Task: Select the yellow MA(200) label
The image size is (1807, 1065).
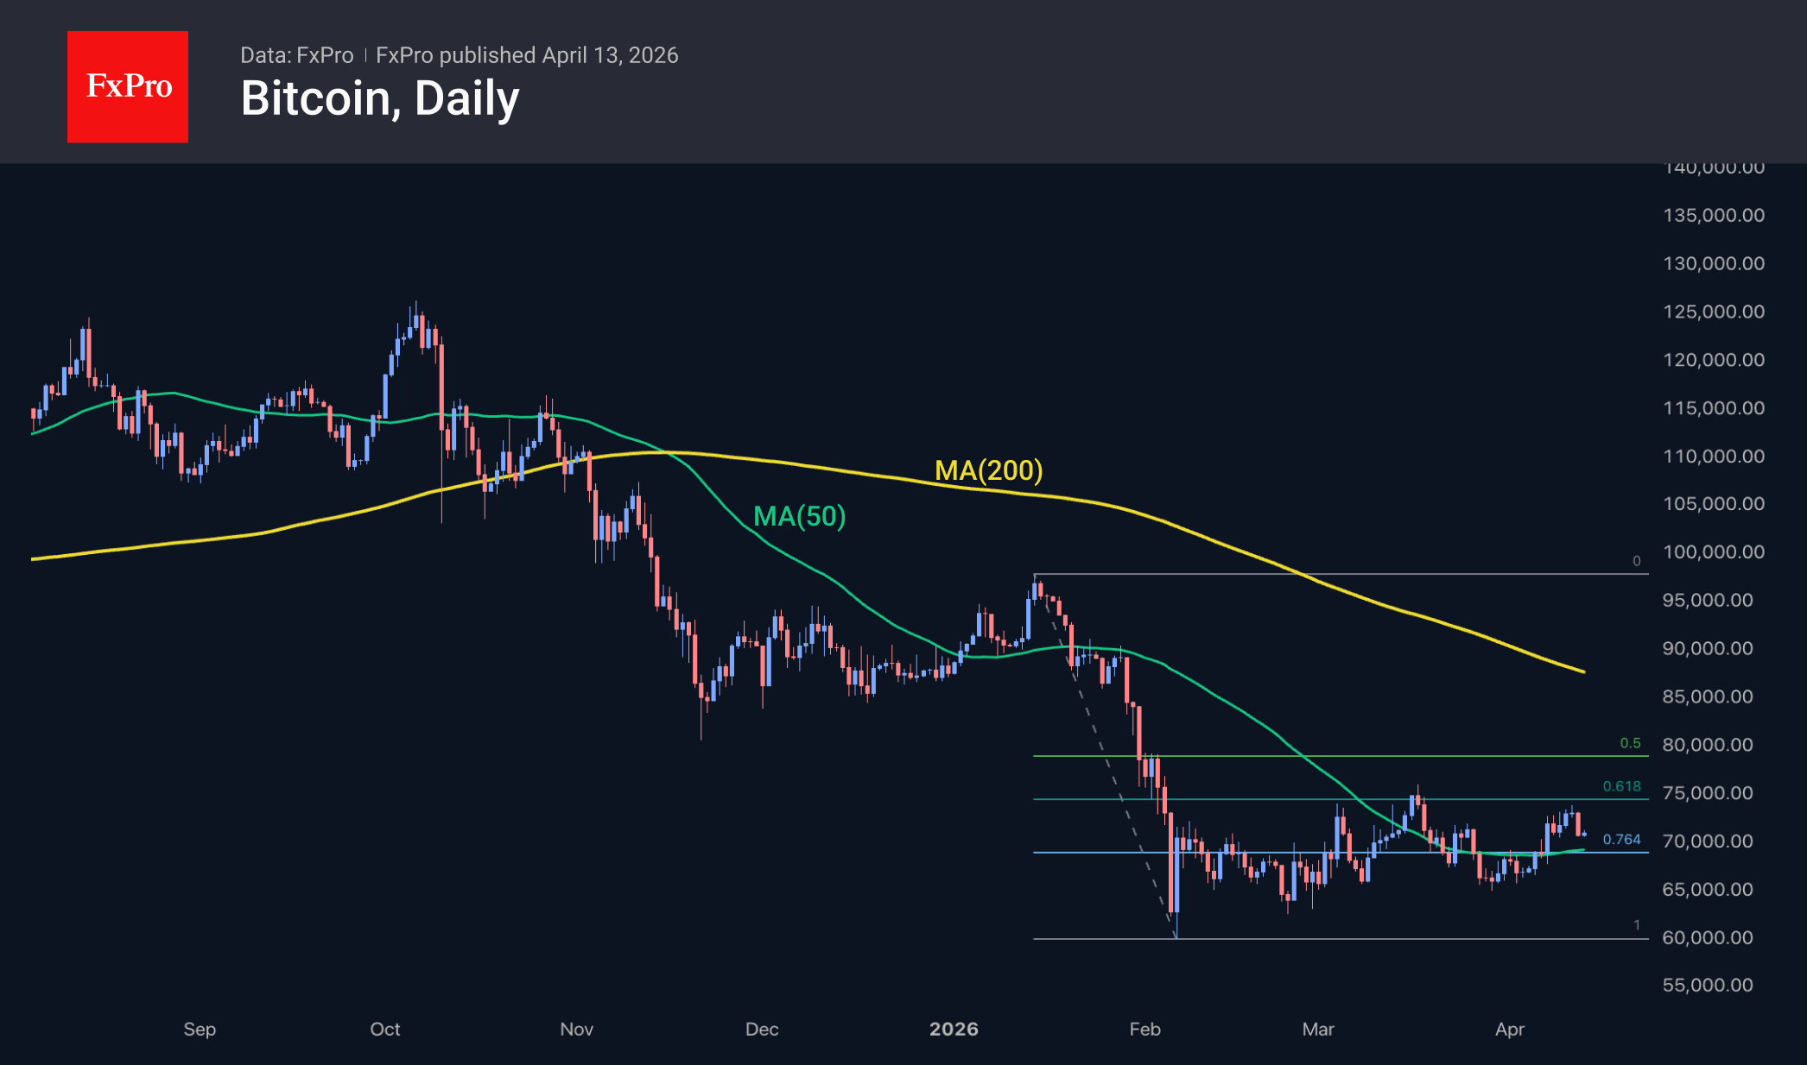Action: click(x=989, y=470)
